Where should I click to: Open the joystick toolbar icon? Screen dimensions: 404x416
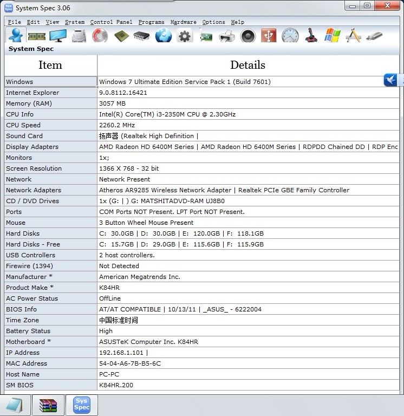(311, 36)
